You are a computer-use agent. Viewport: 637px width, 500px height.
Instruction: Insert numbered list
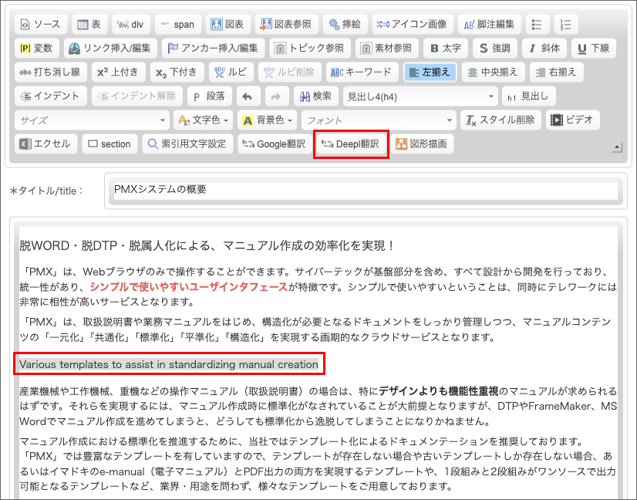pos(566,25)
